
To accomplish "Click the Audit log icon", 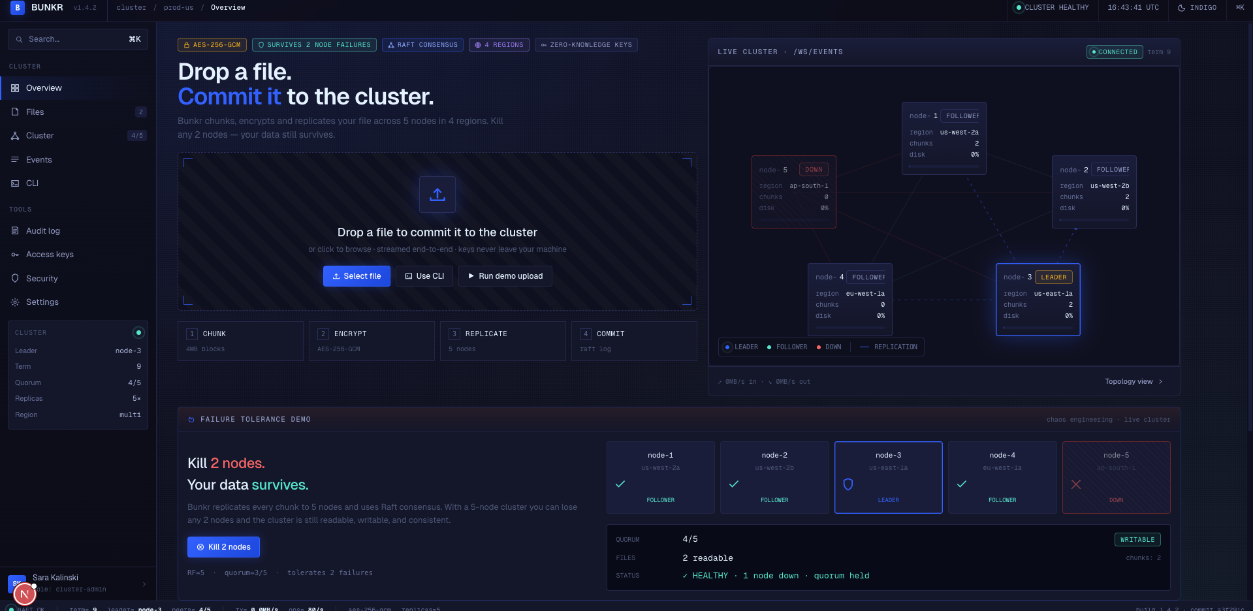I will (15, 230).
